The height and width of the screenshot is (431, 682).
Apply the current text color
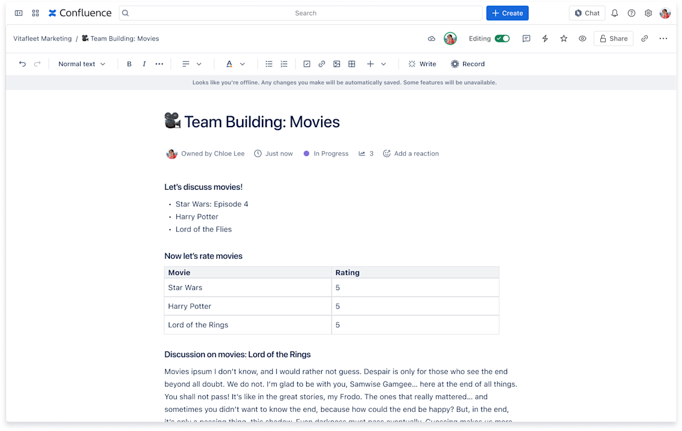230,64
